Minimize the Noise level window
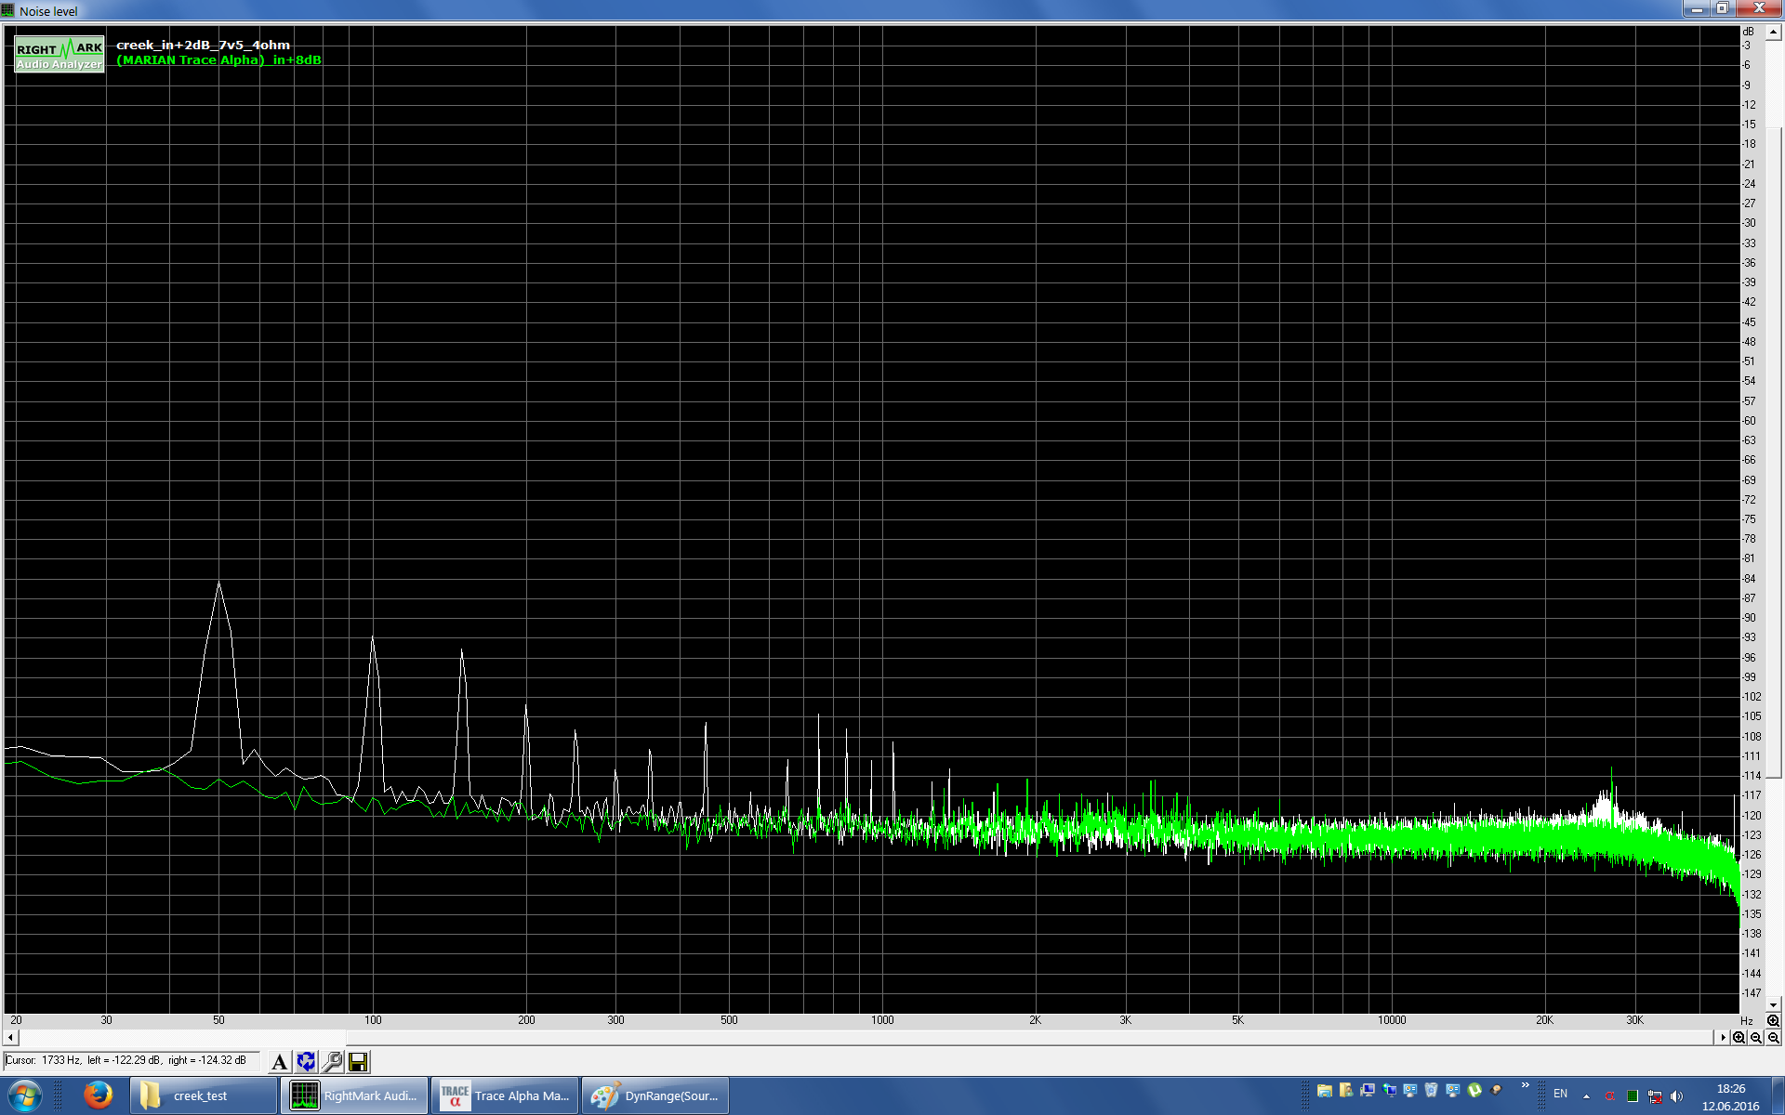Image resolution: width=1785 pixels, height=1115 pixels. tap(1697, 8)
